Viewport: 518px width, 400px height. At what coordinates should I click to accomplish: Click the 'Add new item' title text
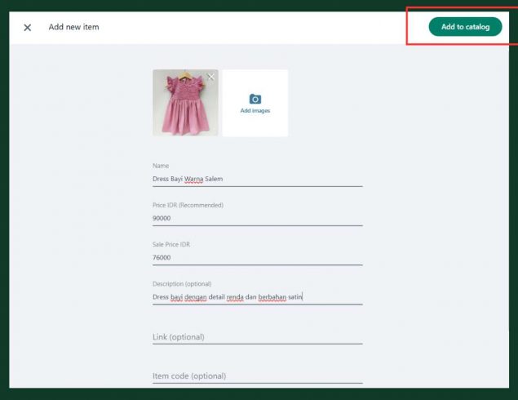coord(73,27)
